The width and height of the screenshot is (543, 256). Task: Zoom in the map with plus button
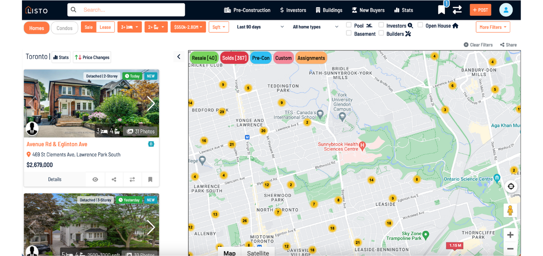[x=510, y=235]
